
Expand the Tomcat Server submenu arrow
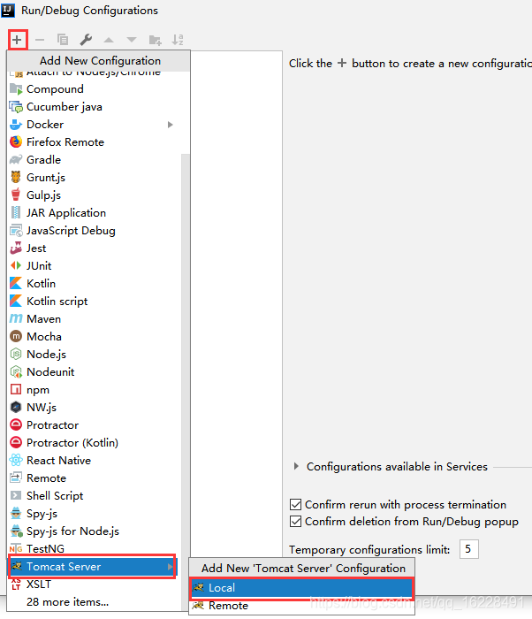click(x=170, y=567)
